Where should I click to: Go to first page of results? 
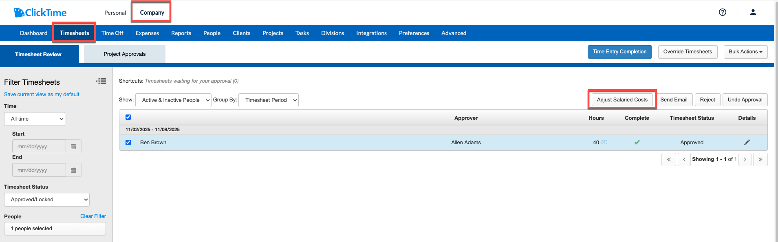click(x=669, y=159)
